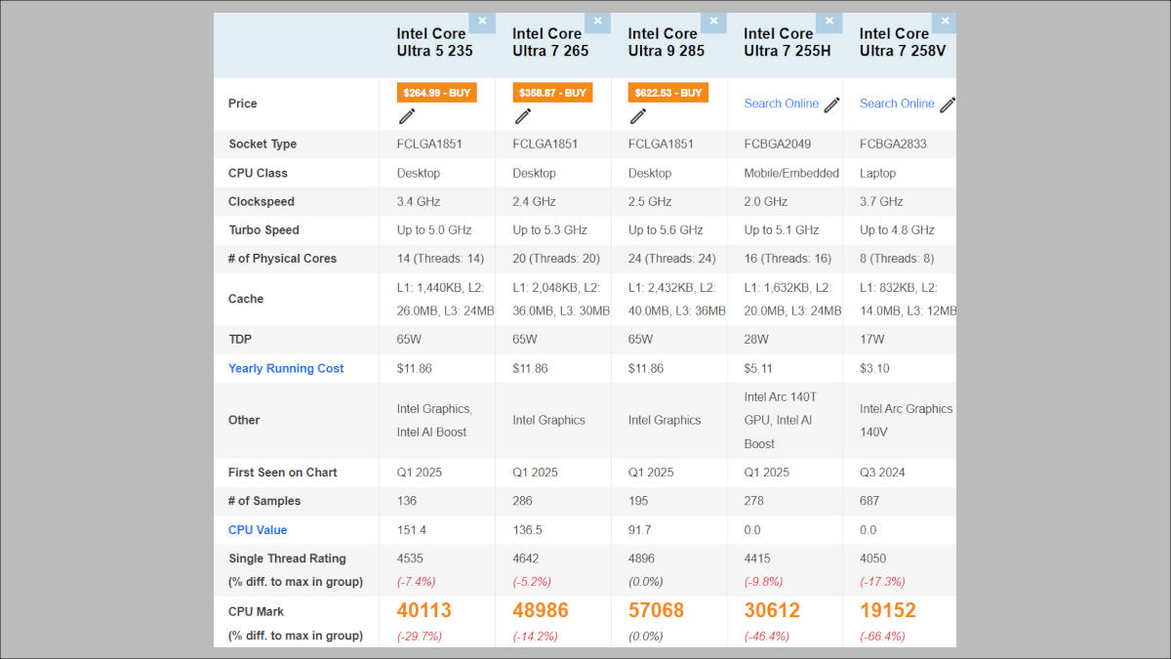Dismiss the Intel Core Ultra 7 255H column

tap(828, 21)
